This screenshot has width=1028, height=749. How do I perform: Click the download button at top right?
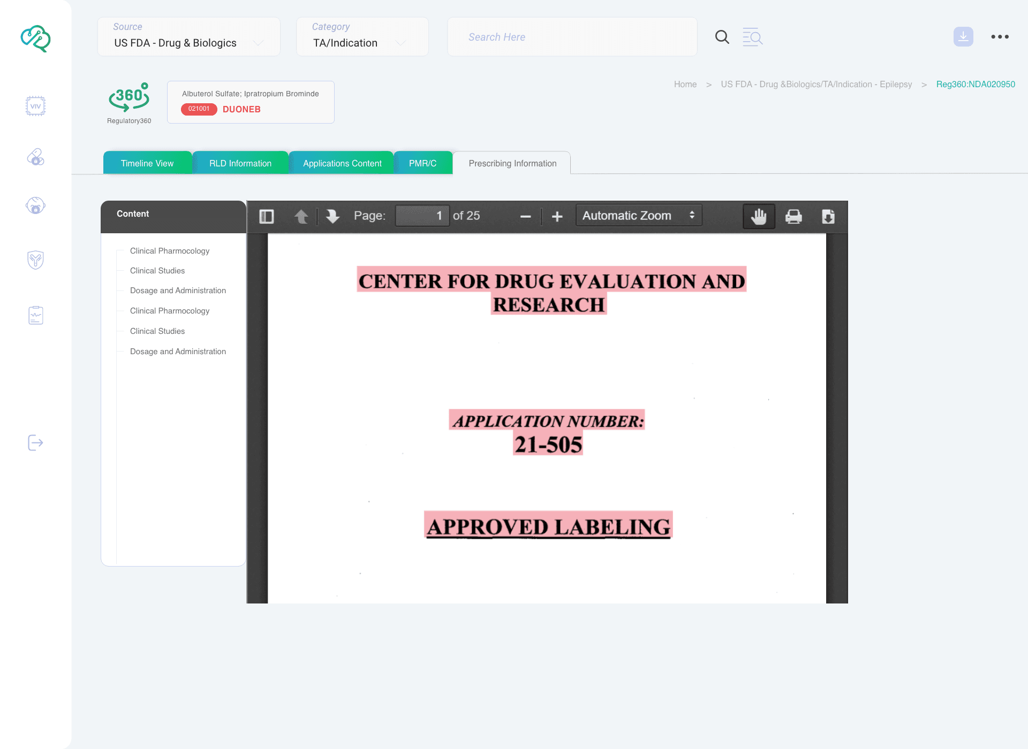coord(963,37)
